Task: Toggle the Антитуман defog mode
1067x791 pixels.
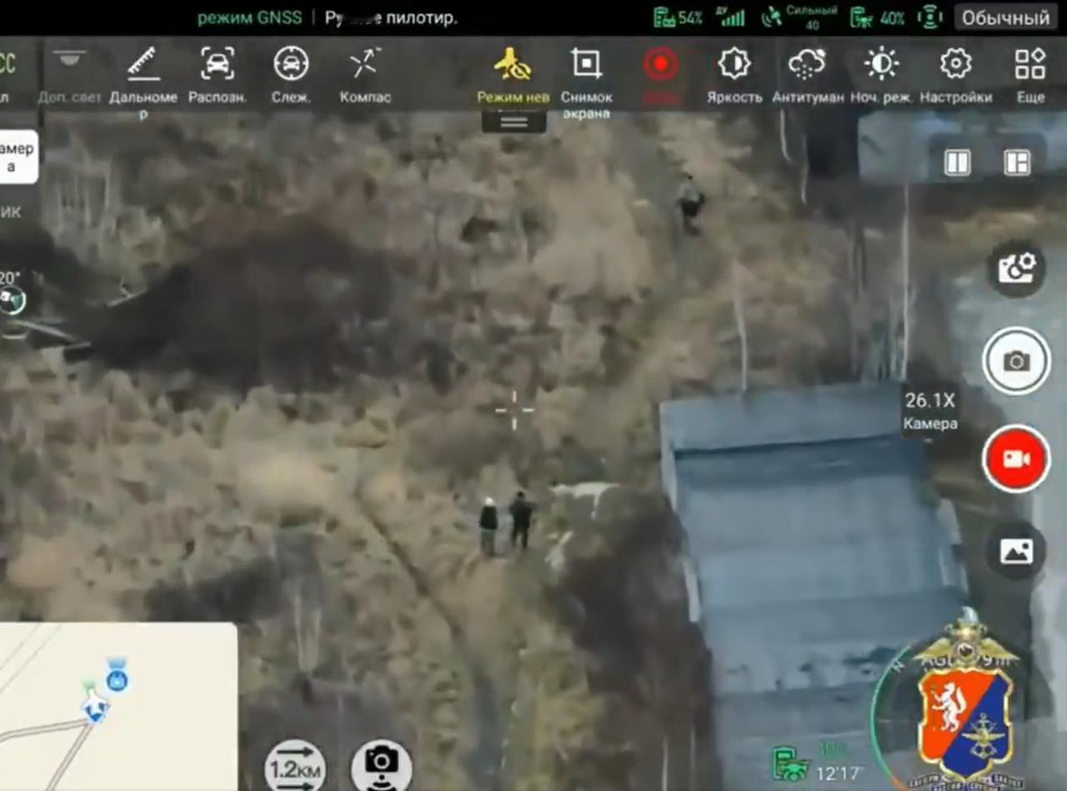Action: coord(808,75)
